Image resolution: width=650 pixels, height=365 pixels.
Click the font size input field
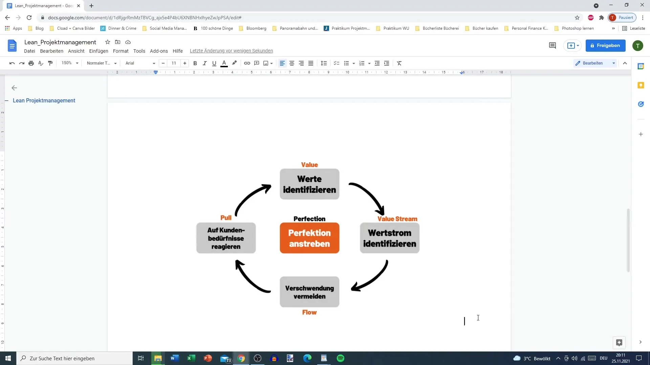tap(174, 63)
